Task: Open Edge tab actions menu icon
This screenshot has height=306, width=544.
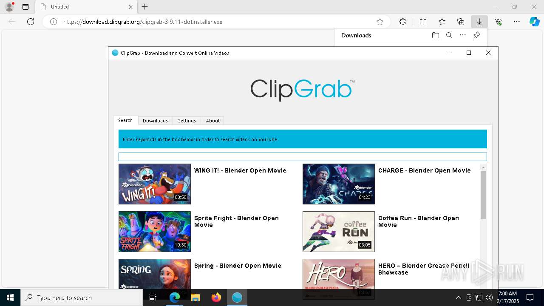Action: [x=25, y=7]
